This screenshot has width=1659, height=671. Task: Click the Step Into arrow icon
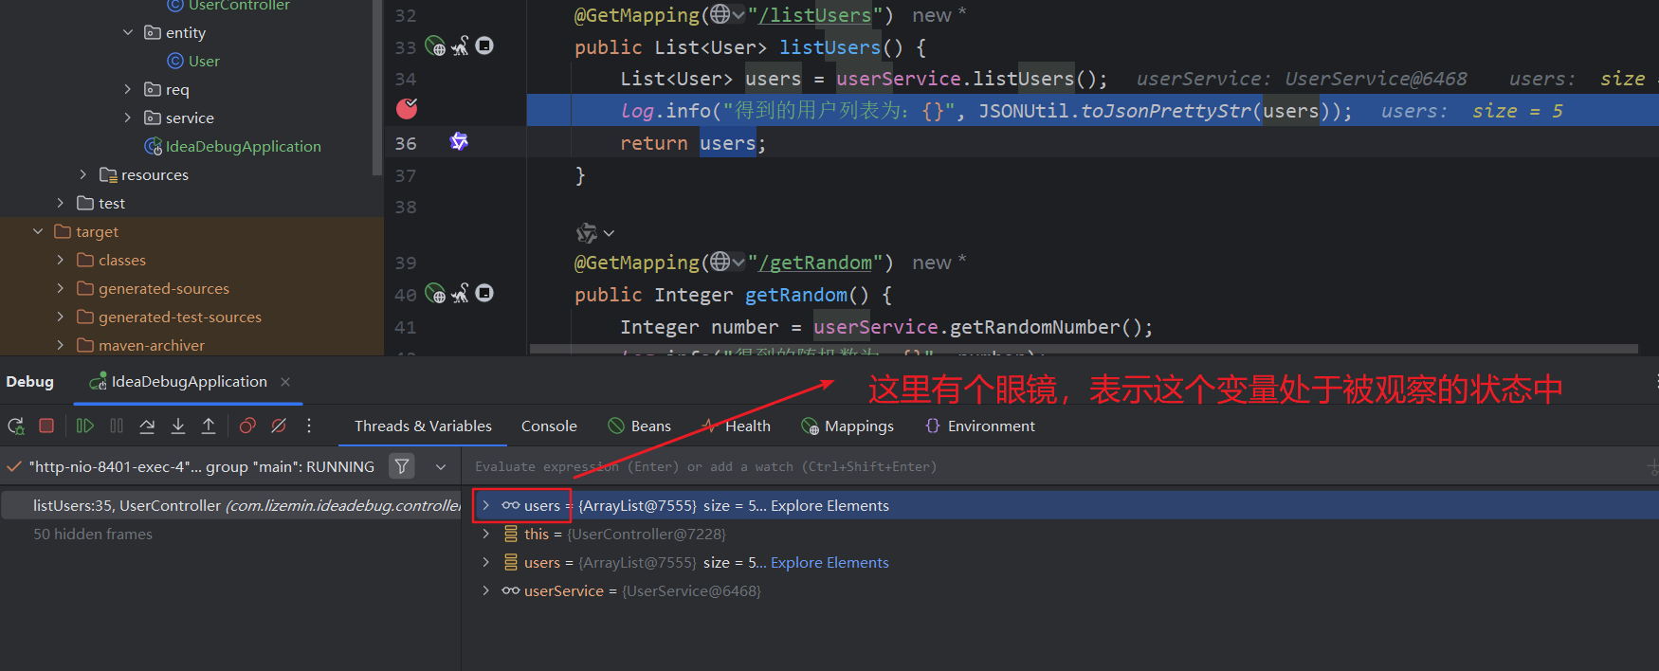pos(178,426)
